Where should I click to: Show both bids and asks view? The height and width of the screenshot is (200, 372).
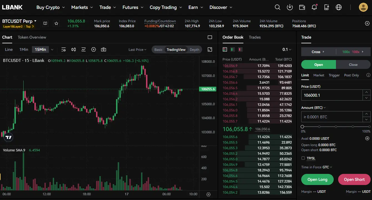click(x=225, y=49)
